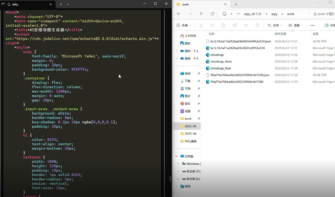This screenshot has height=197, width=335.
Task: Click the search box in the work folder
Action: click(x=322, y=14)
